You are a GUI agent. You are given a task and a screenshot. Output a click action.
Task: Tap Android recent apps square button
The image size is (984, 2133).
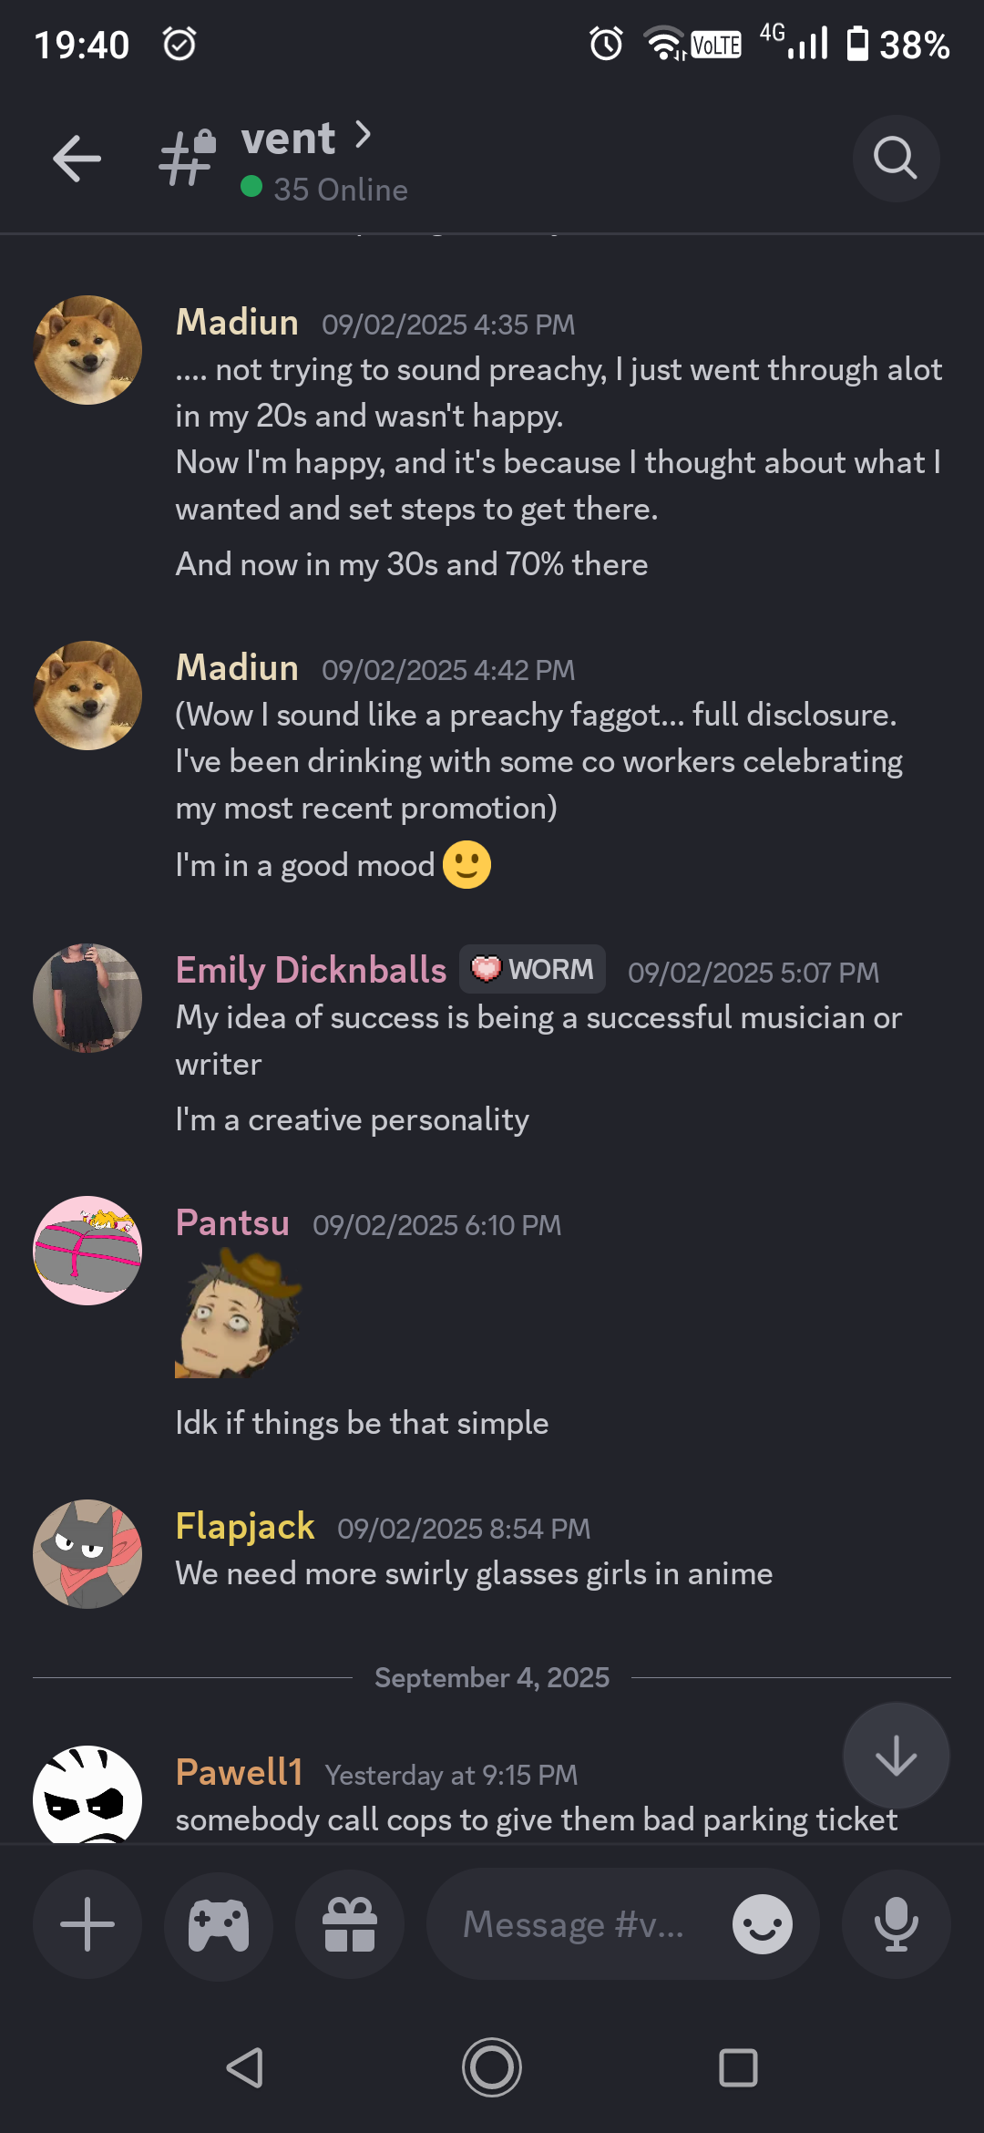[x=738, y=2067]
